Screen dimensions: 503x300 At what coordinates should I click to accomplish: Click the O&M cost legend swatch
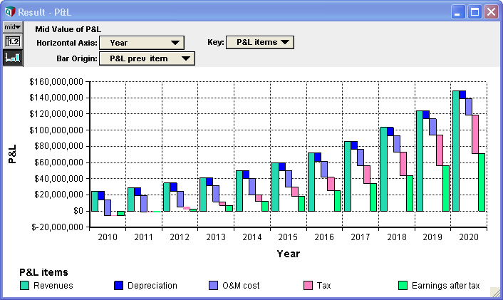[213, 285]
